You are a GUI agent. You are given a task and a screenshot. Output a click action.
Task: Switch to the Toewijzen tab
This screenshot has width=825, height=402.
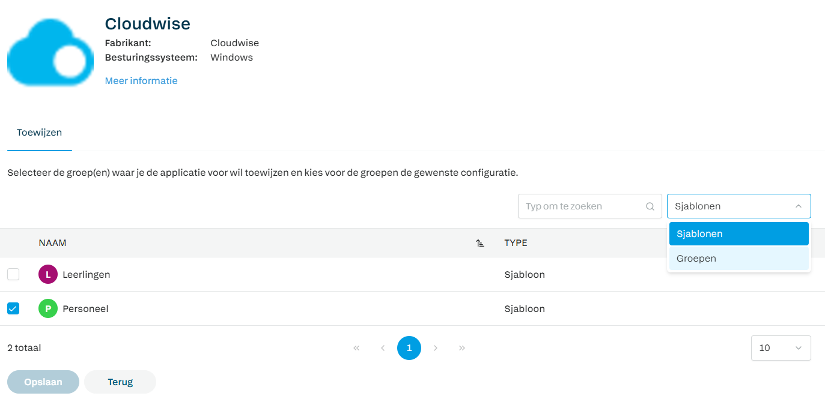click(39, 133)
